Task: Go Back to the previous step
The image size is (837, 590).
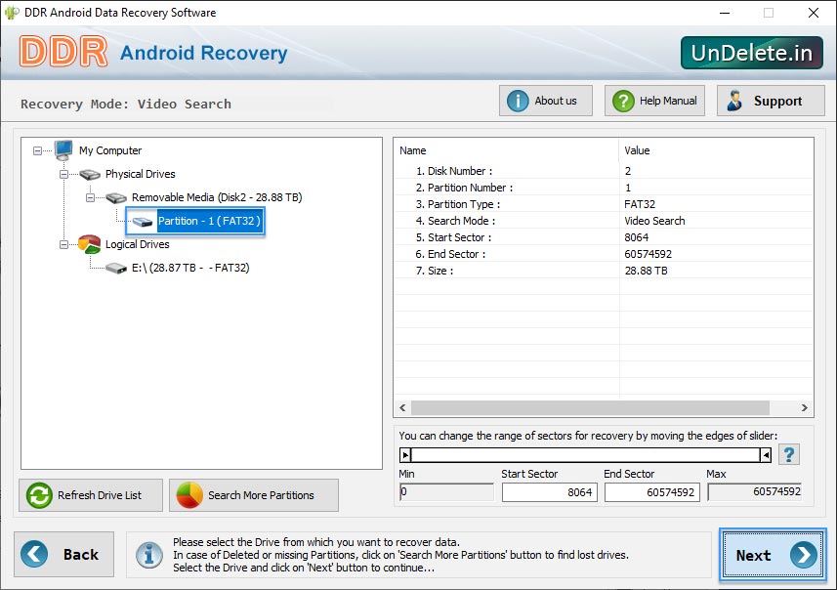Action: pos(64,554)
